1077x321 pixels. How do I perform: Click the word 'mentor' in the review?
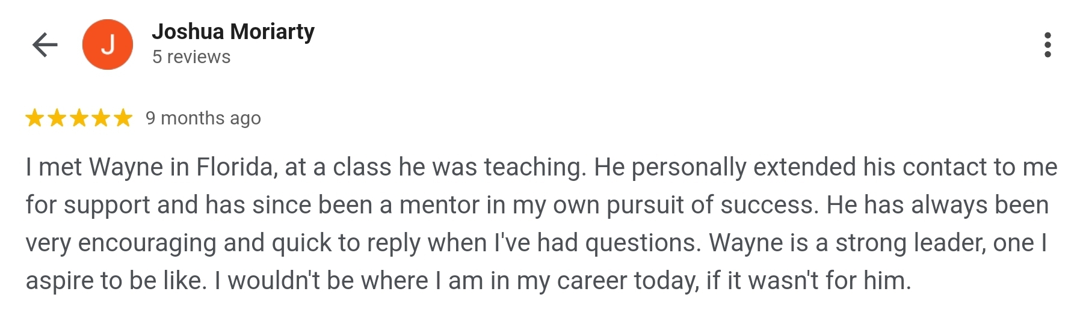[440, 205]
